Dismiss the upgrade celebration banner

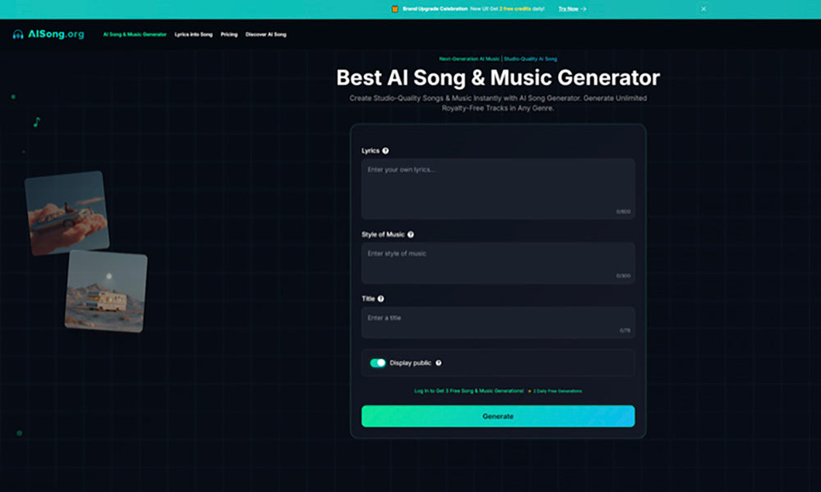click(x=704, y=8)
